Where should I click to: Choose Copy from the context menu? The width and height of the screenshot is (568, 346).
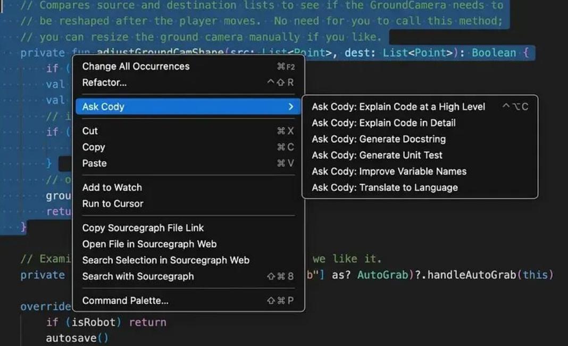point(188,147)
